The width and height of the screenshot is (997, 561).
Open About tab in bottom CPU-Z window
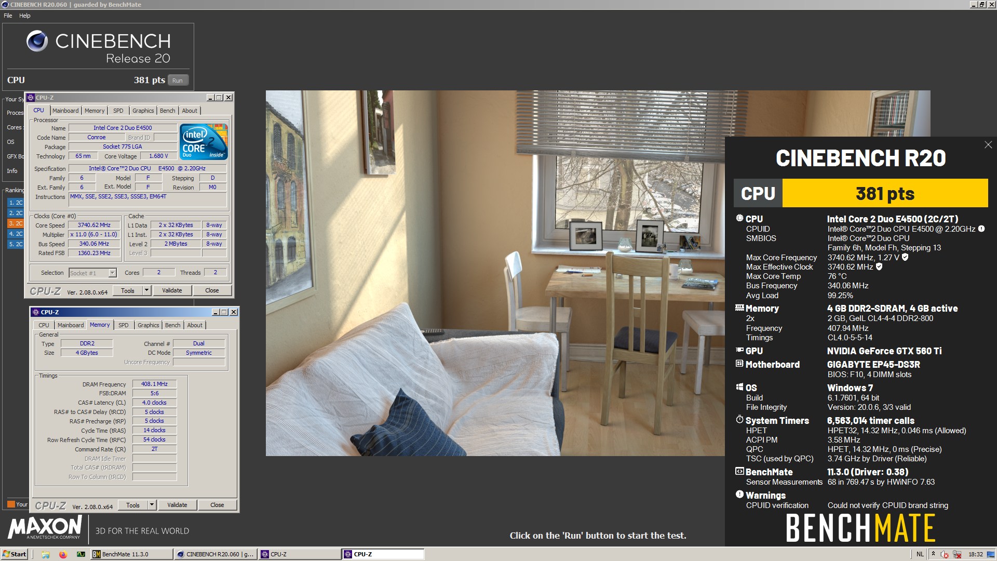(195, 325)
